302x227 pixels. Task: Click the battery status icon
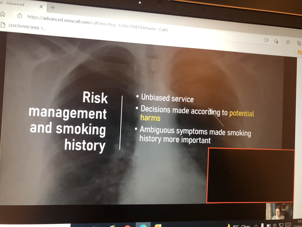tap(269, 225)
